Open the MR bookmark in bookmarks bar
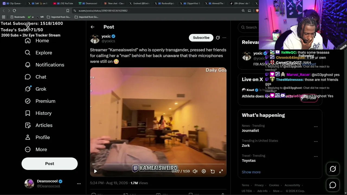The width and height of the screenshot is (347, 195). [40, 17]
